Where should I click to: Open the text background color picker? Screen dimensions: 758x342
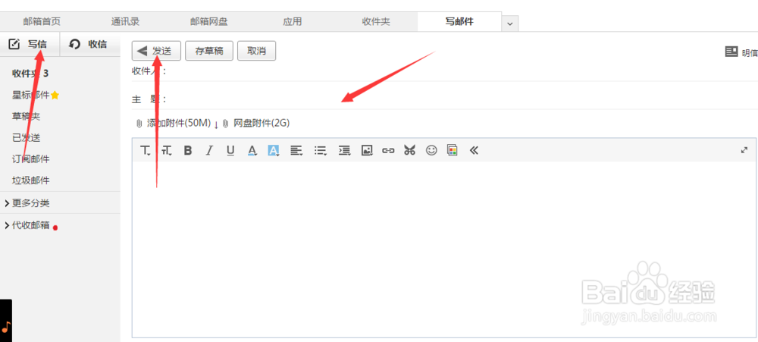pyautogui.click(x=274, y=150)
